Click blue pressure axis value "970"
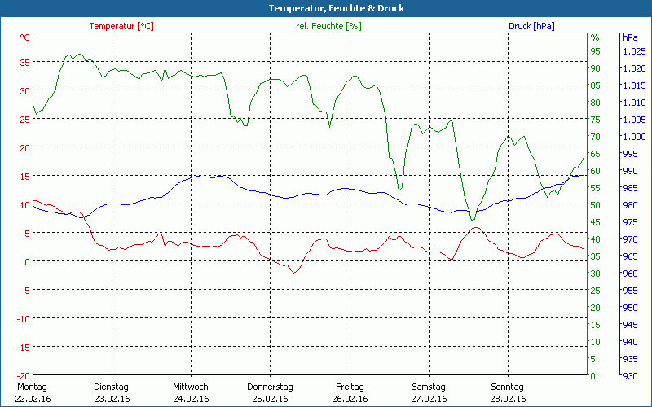 tap(630, 239)
